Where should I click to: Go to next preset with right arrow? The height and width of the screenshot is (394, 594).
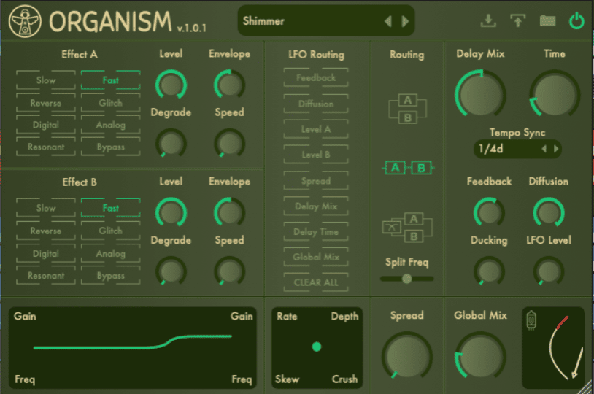click(x=405, y=21)
